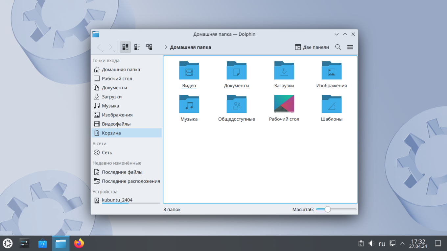Open the Рабочий стол folder thumbnail
The width and height of the screenshot is (447, 251).
tap(284, 104)
